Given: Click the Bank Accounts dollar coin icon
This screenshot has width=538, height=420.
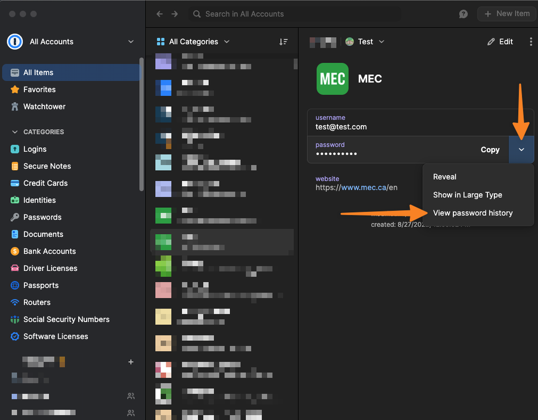Looking at the screenshot, I should pyautogui.click(x=15, y=251).
